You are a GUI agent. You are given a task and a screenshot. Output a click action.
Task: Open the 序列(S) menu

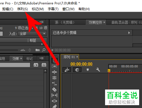click(x=22, y=9)
